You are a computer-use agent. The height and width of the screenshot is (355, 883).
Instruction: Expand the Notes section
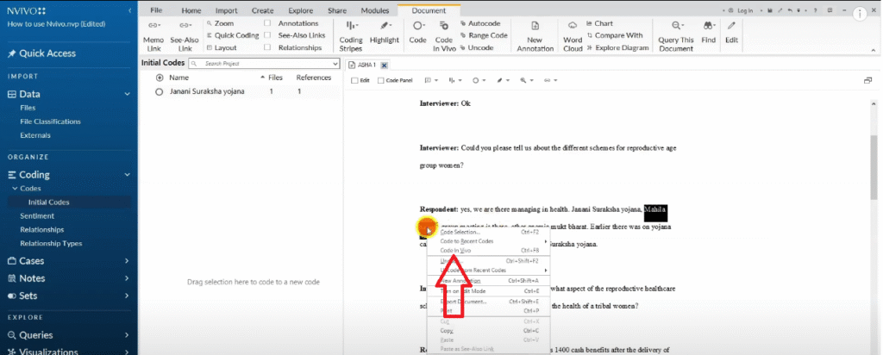128,278
